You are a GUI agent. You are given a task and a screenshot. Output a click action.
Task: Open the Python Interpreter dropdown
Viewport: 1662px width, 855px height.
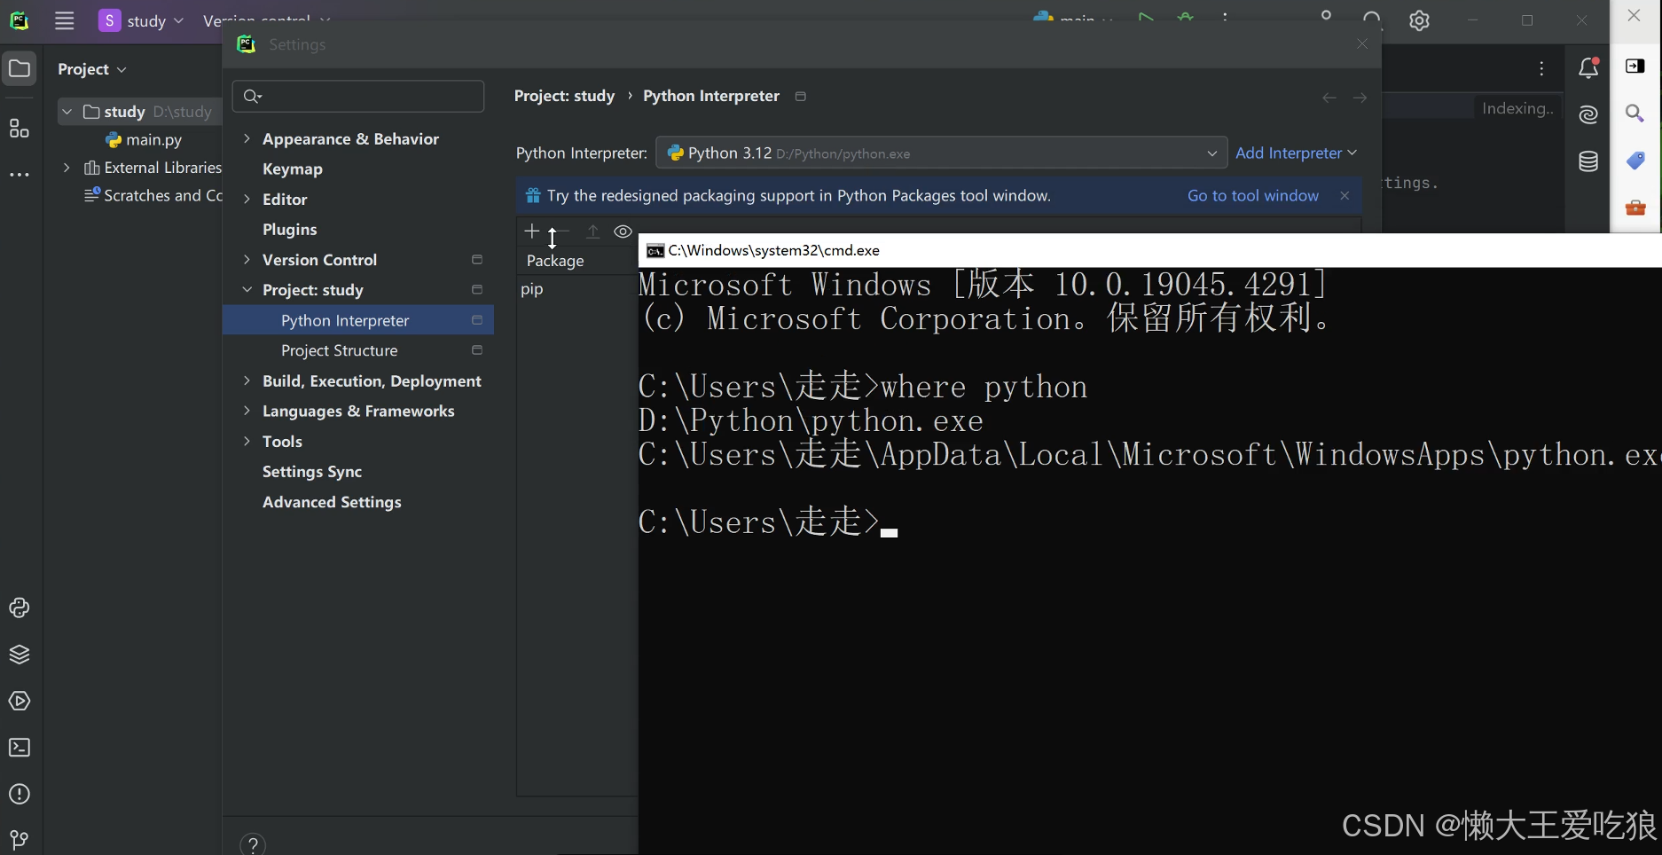pos(941,153)
